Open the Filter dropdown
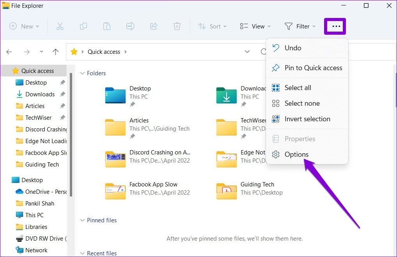The width and height of the screenshot is (397, 257). click(300, 27)
